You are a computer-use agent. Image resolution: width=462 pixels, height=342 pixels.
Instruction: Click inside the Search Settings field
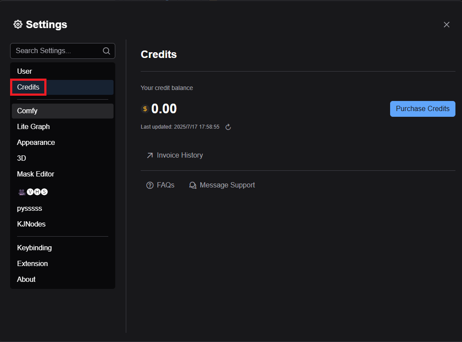tap(57, 51)
